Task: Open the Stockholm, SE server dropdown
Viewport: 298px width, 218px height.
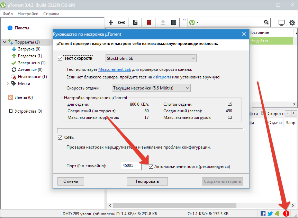Action: [151, 58]
